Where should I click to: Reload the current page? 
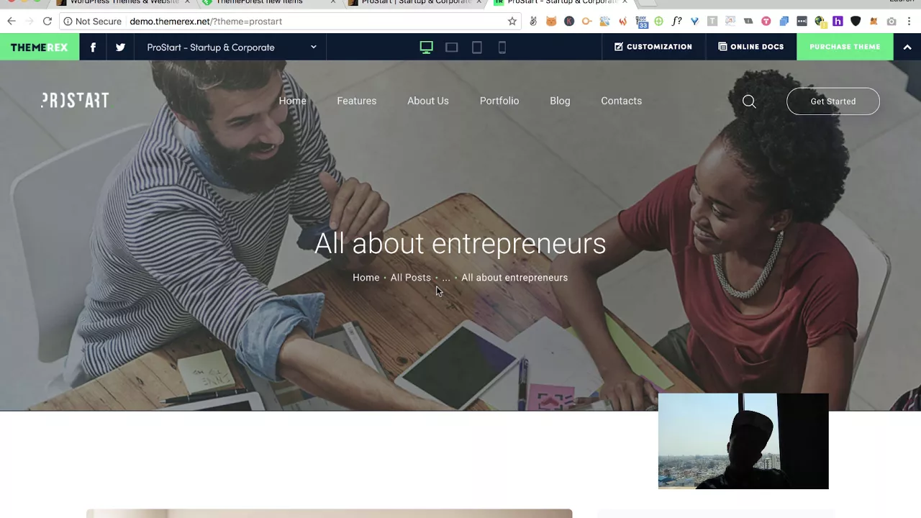point(47,22)
